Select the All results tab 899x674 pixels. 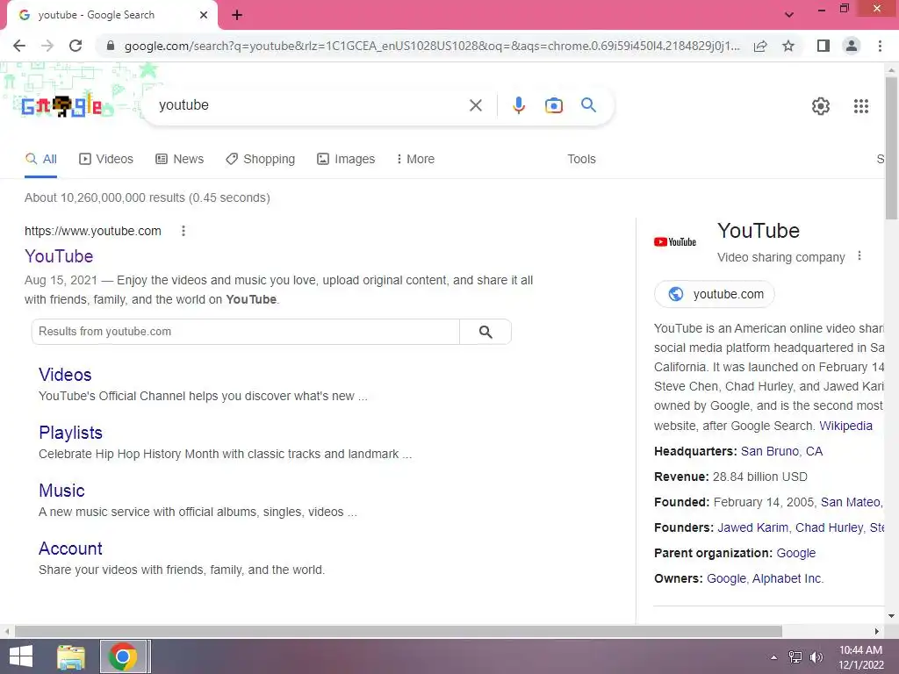click(x=40, y=160)
